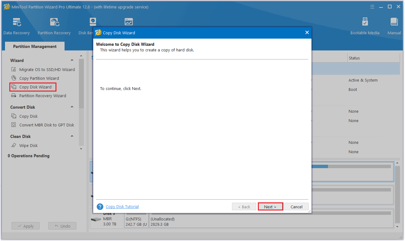Open the hamburger menu in title bar
This screenshot has width=405, height=241.
(x=372, y=7)
